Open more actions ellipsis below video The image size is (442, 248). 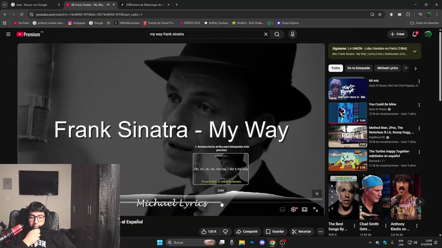320,231
